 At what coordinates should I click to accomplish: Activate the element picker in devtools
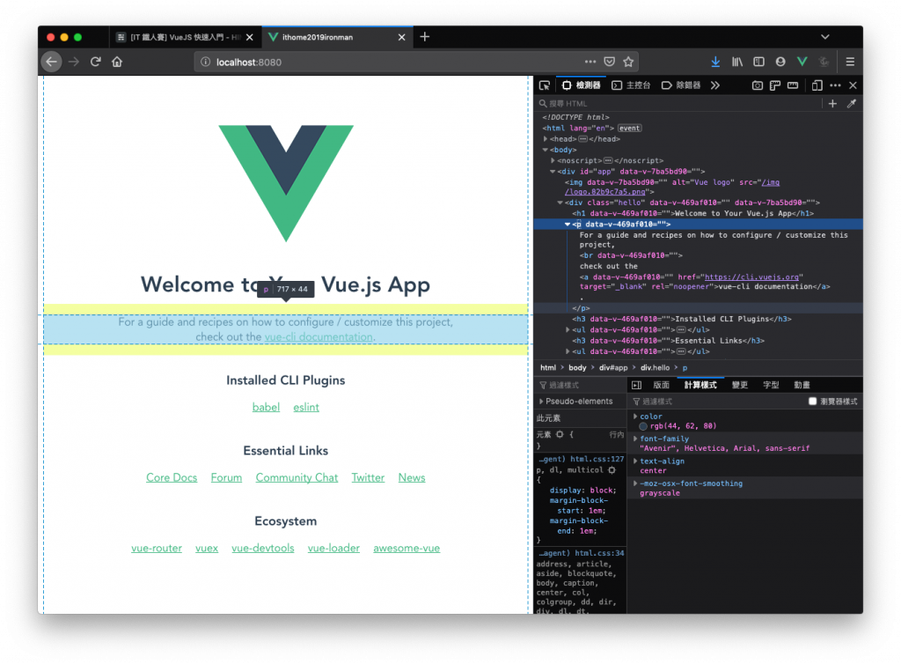(x=544, y=85)
